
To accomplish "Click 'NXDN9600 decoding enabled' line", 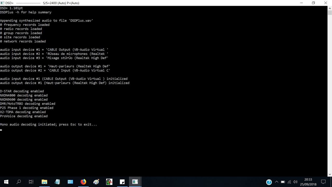I will [24, 99].
